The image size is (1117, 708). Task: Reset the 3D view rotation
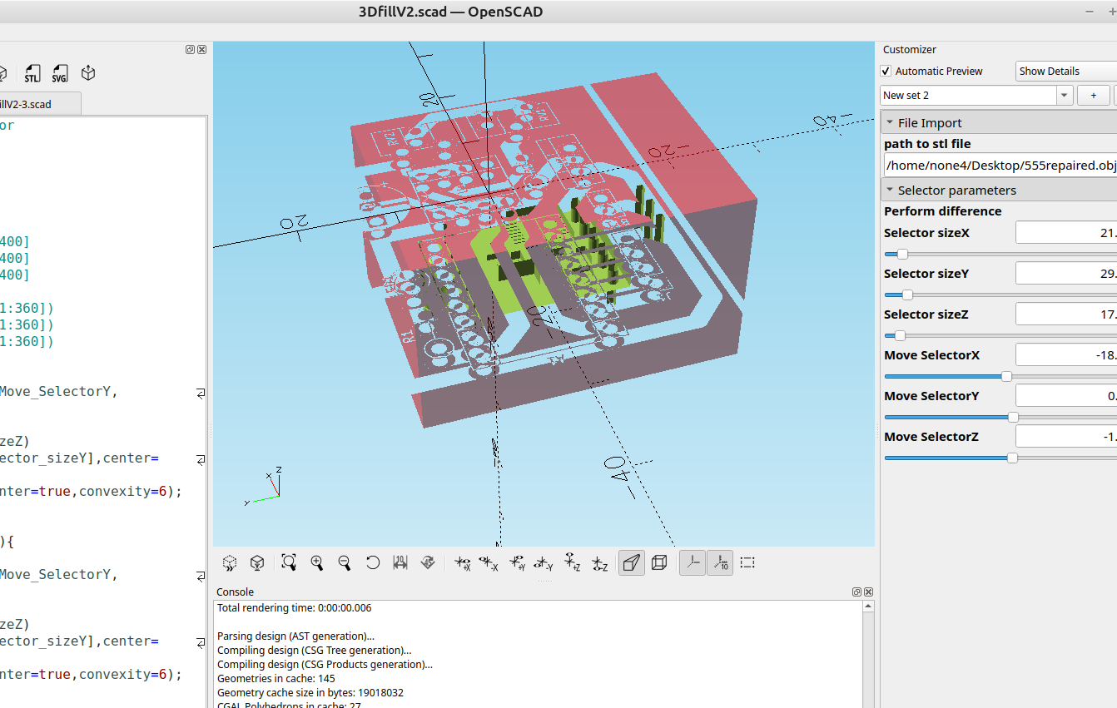coord(373,562)
